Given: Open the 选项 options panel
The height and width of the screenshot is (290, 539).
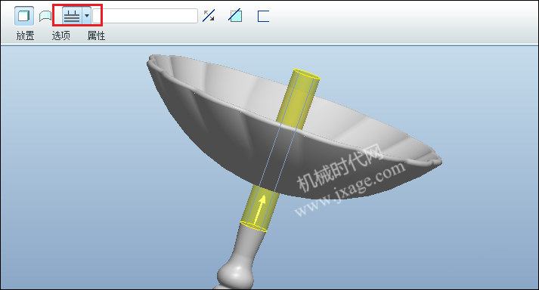Looking at the screenshot, I should [x=60, y=35].
